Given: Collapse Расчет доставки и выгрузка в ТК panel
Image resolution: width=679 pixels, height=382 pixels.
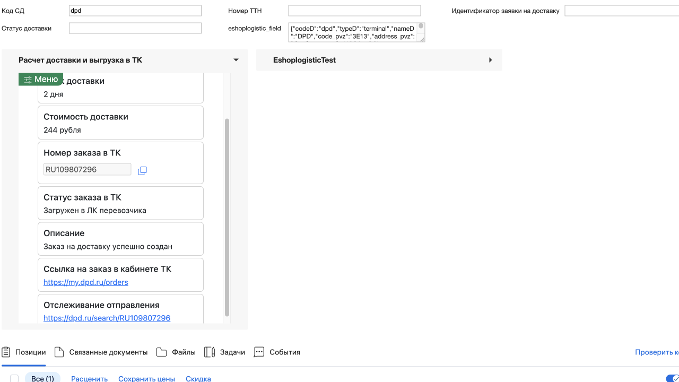Looking at the screenshot, I should [236, 60].
